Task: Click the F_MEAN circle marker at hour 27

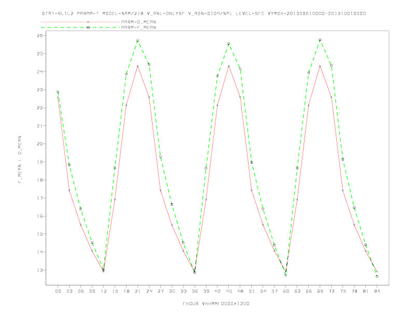Action: click(x=160, y=156)
